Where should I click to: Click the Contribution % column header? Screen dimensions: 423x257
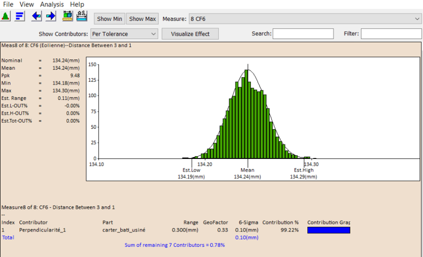tap(280, 223)
